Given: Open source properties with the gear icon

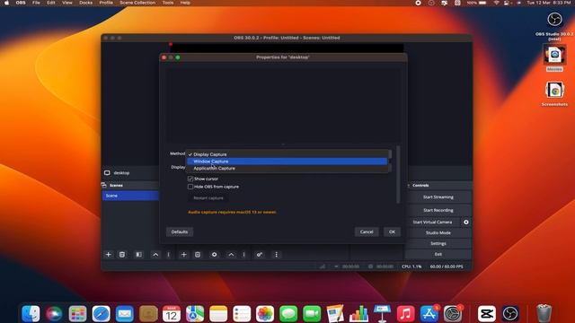Looking at the screenshot, I should (x=214, y=255).
